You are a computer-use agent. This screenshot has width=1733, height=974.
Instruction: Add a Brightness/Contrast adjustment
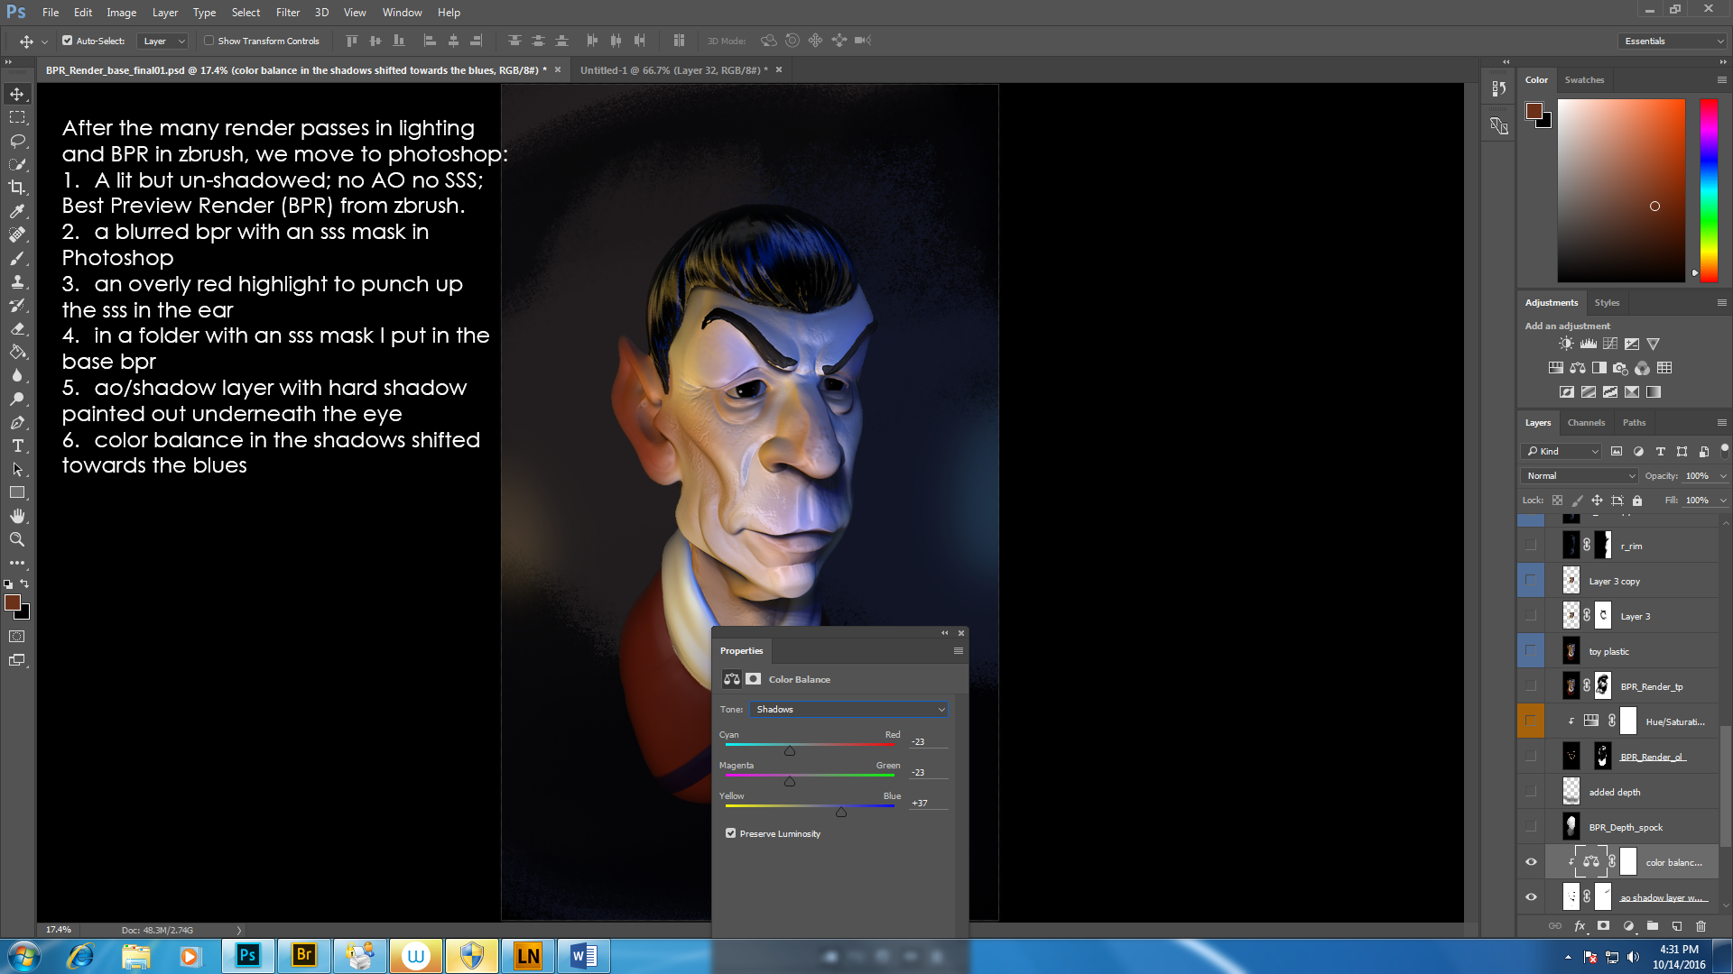(1566, 344)
